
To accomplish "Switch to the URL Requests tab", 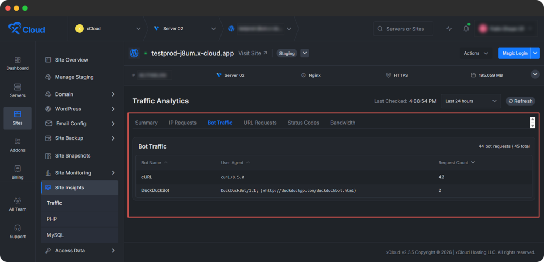I will pos(260,123).
